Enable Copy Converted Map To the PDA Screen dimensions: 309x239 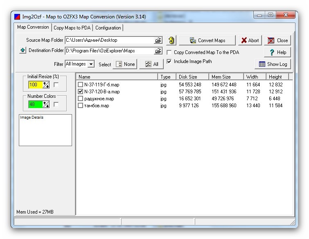169,52
